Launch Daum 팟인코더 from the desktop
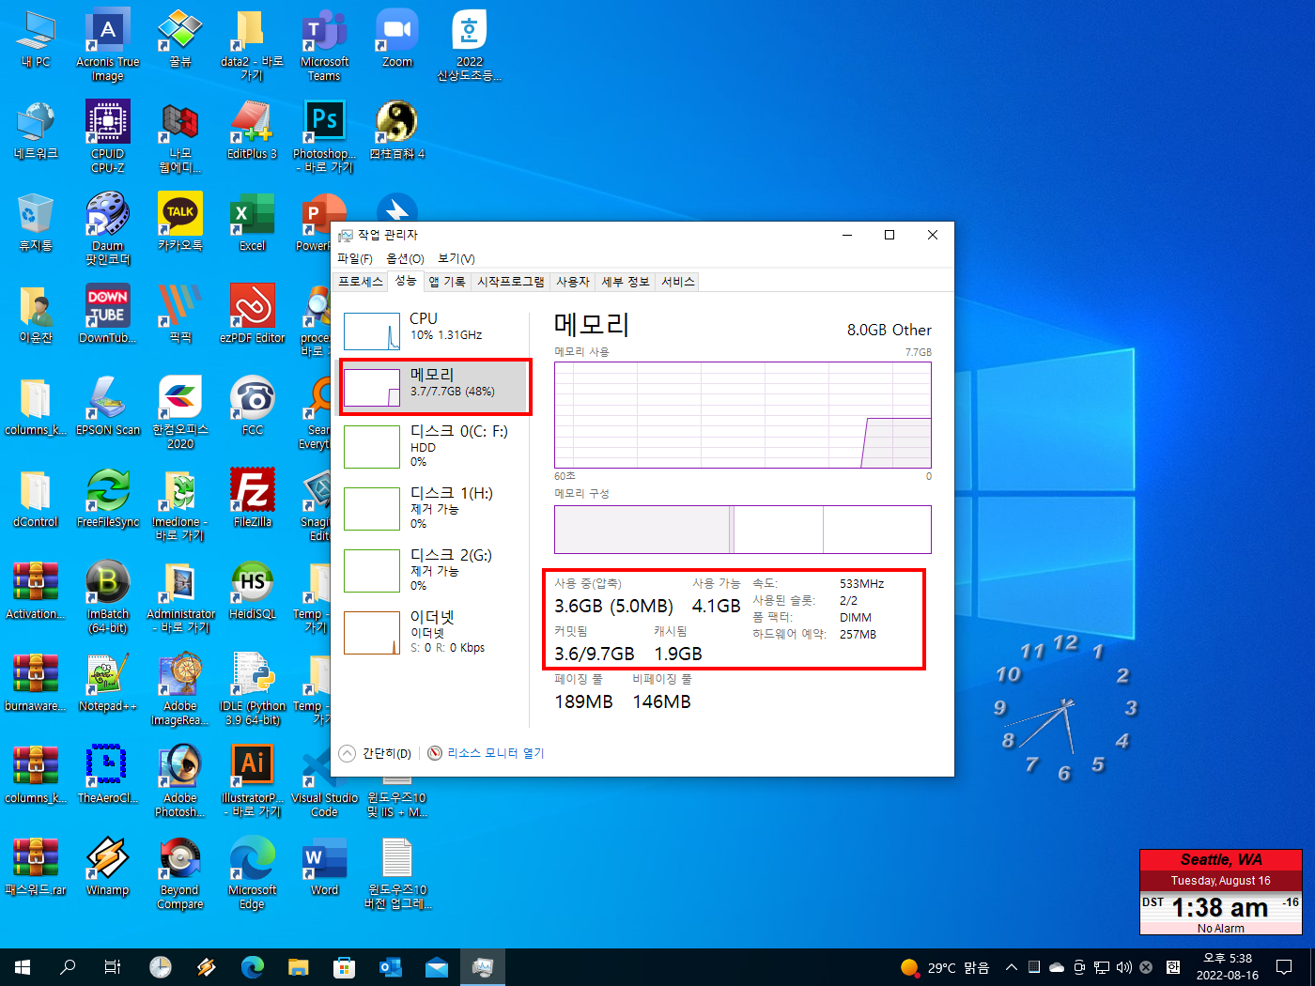This screenshot has width=1315, height=986. point(108,229)
